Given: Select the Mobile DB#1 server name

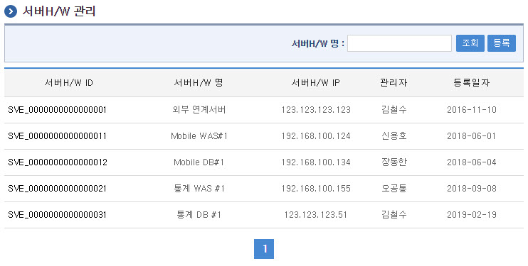Looking at the screenshot, I should (x=199, y=162).
